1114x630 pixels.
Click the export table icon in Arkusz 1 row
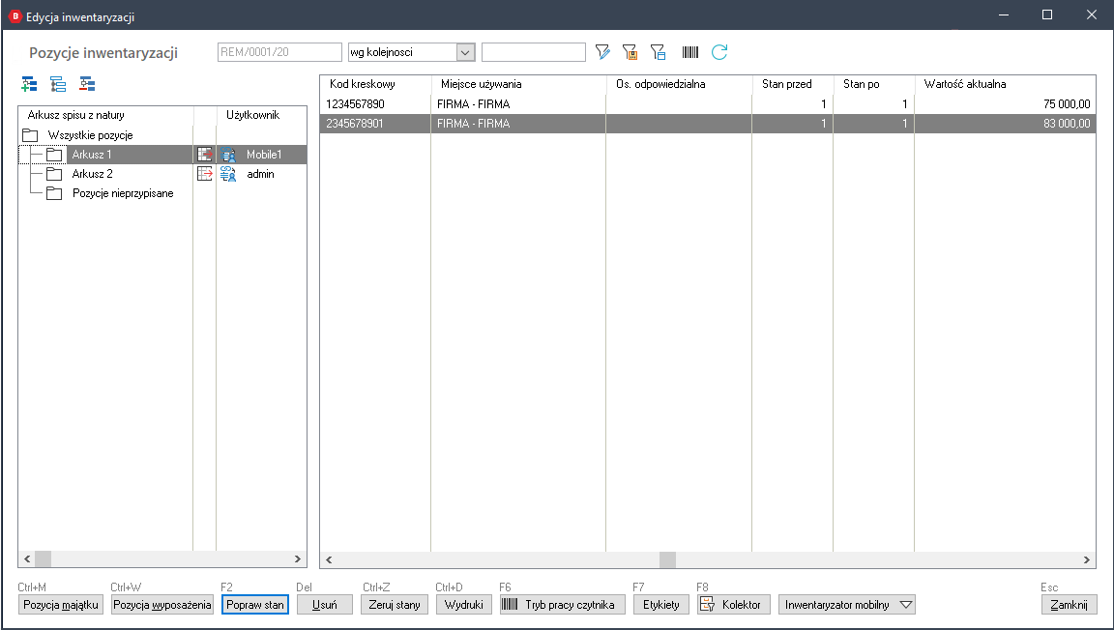[x=205, y=155]
